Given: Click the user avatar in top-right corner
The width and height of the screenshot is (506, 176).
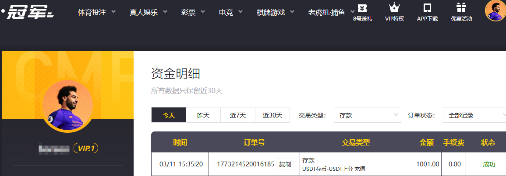Looking at the screenshot, I should [495, 10].
